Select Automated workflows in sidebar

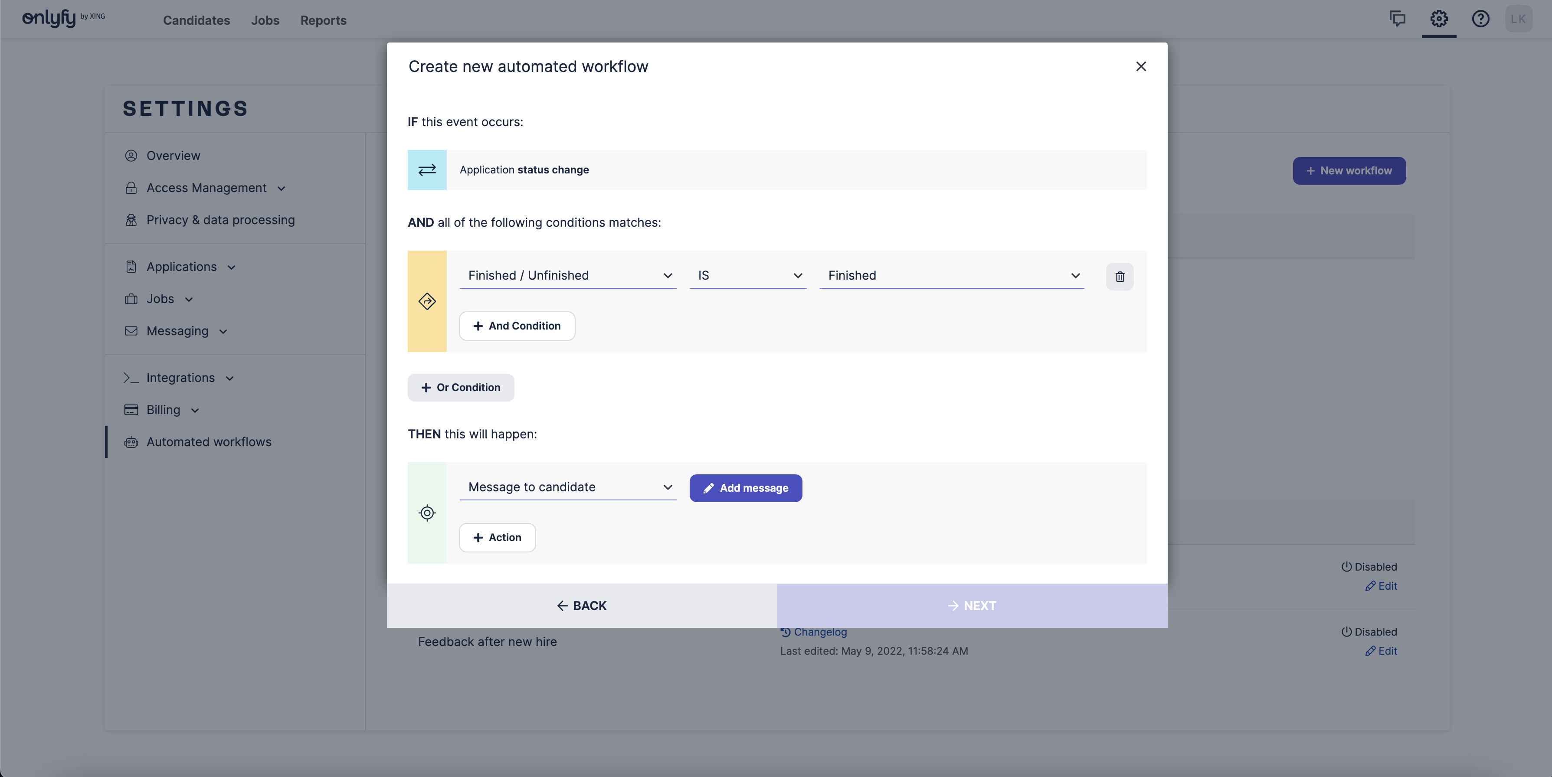click(209, 442)
